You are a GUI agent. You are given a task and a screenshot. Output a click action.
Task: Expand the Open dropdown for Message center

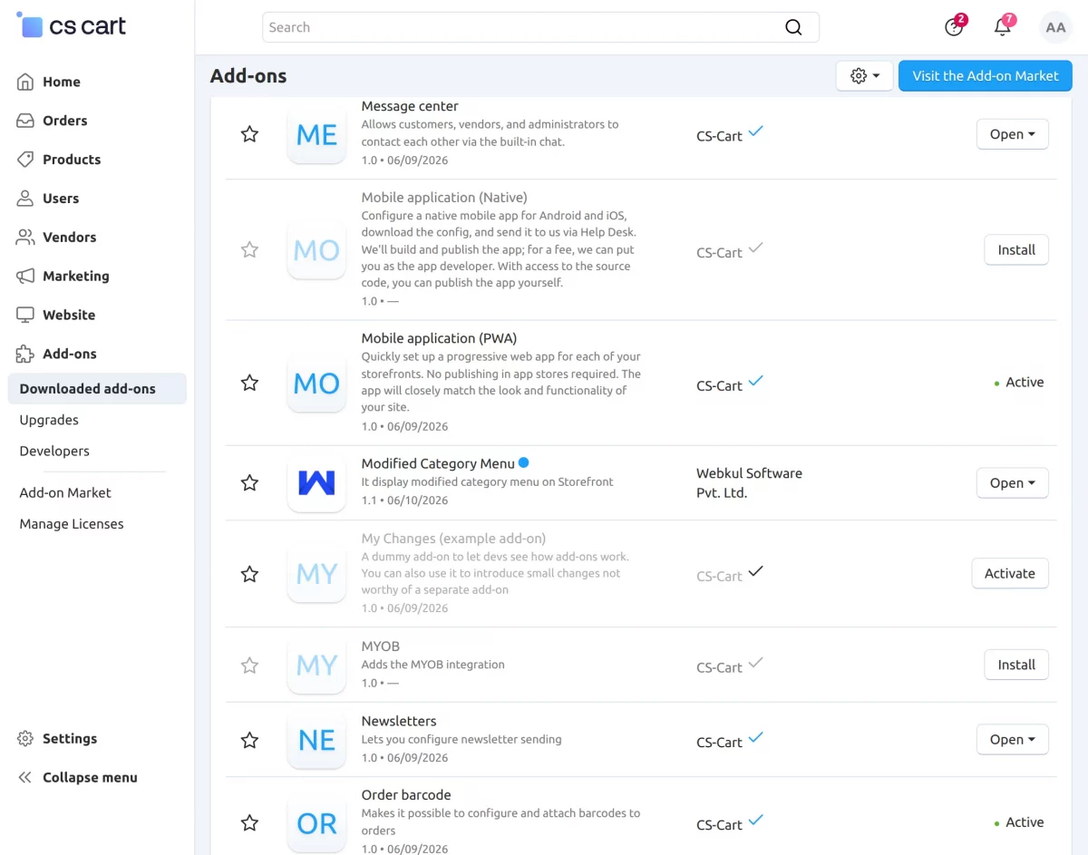pyautogui.click(x=1012, y=134)
